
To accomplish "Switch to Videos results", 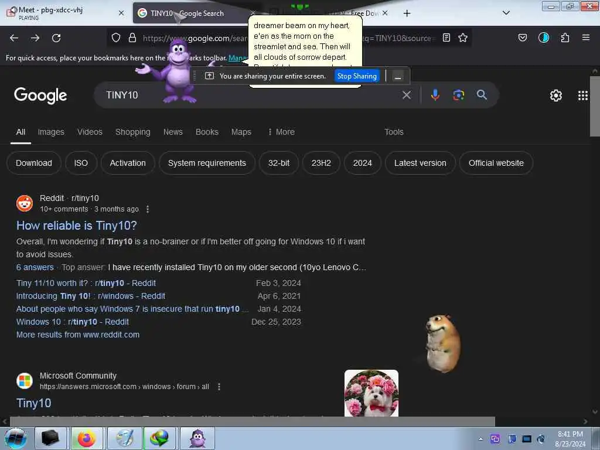I will (90, 132).
